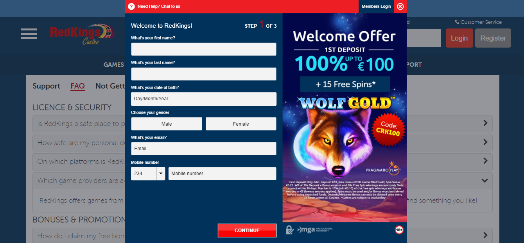Select Male gender option
Viewport: 524px width, 243px height.
[167, 124]
